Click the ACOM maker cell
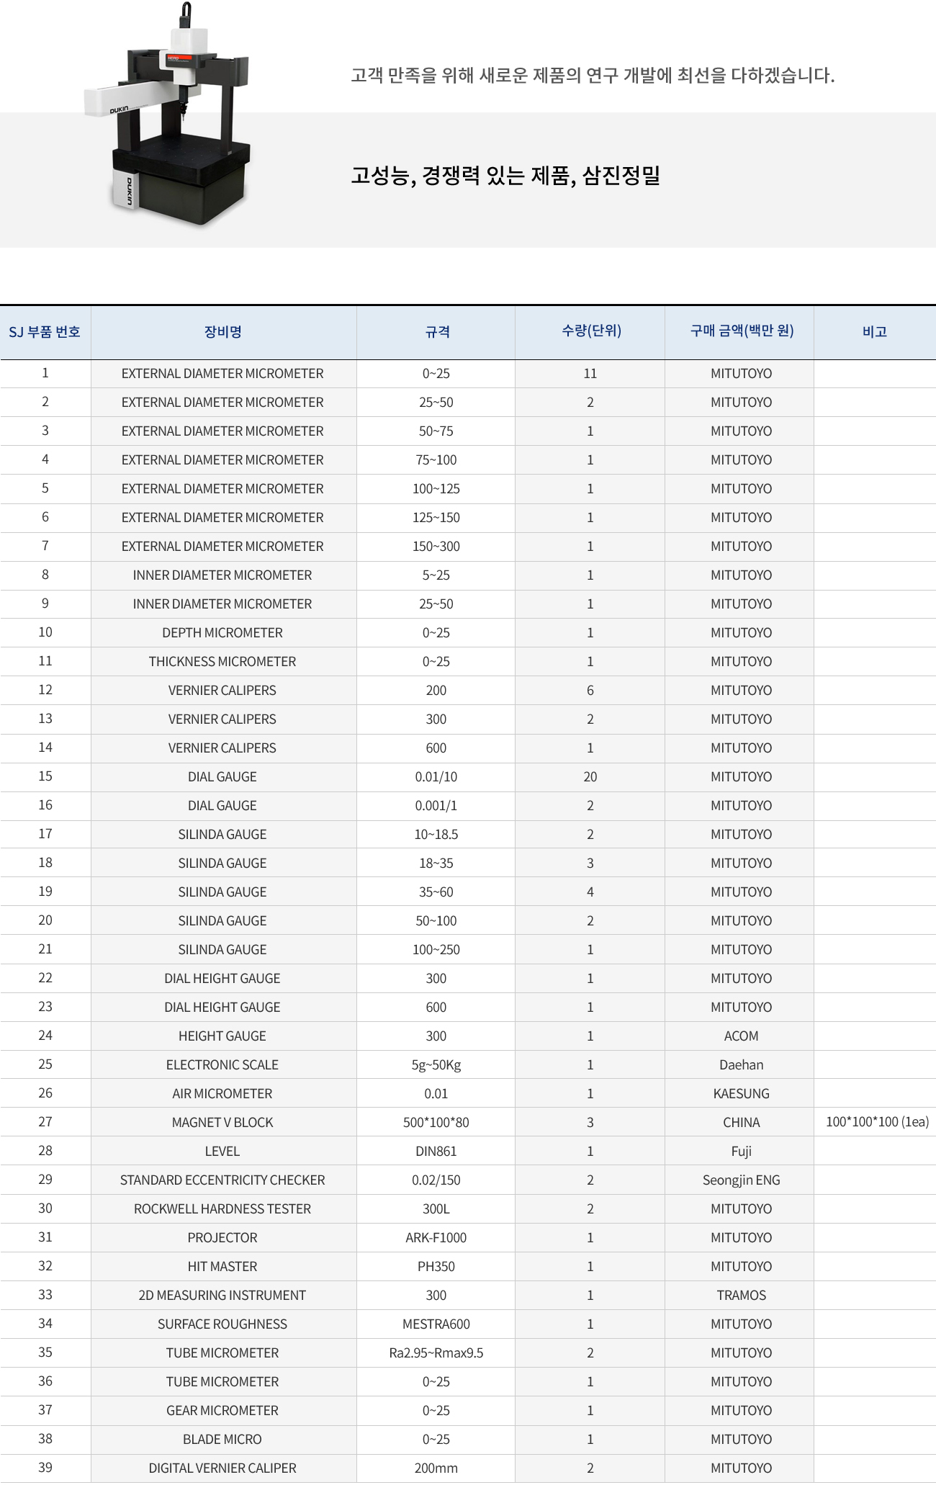The width and height of the screenshot is (936, 1485). [x=741, y=1036]
